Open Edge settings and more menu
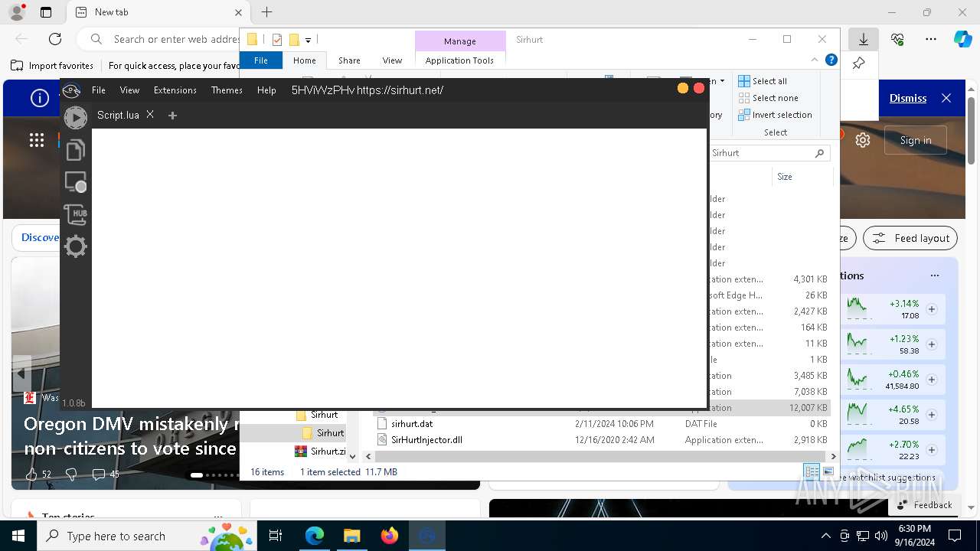 (x=931, y=39)
